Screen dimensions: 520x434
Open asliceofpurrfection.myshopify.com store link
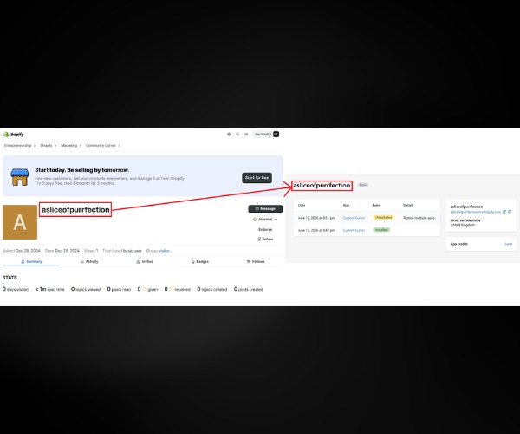click(476, 212)
